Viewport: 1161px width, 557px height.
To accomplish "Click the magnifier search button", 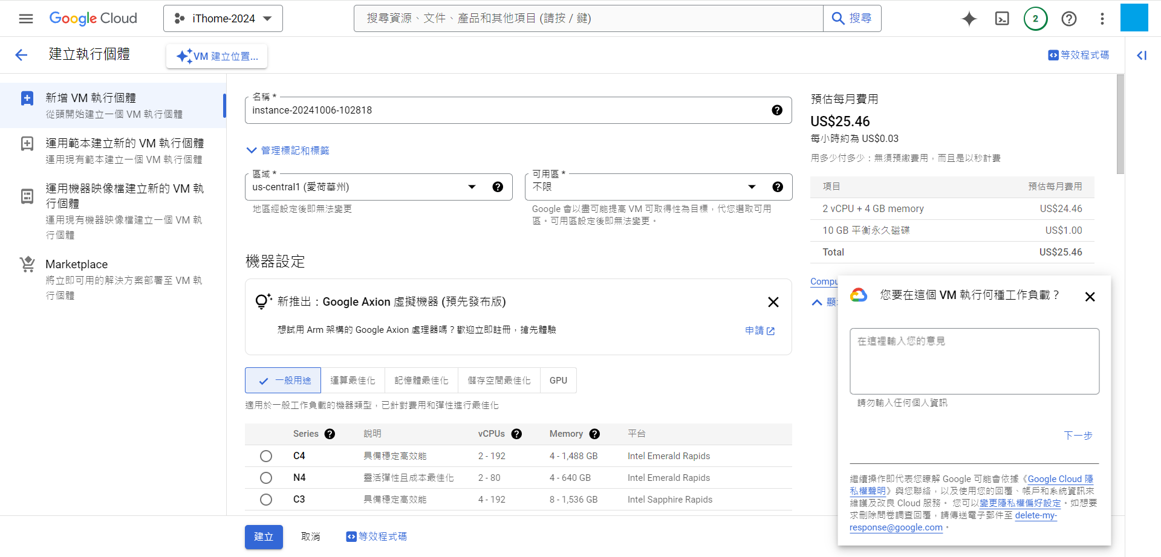I will tap(852, 19).
